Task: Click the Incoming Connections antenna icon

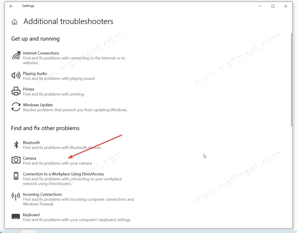Action: [16, 196]
